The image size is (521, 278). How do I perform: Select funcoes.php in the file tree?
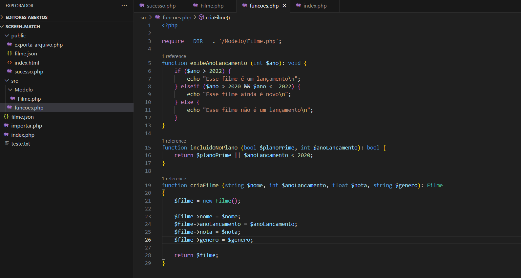67,108
